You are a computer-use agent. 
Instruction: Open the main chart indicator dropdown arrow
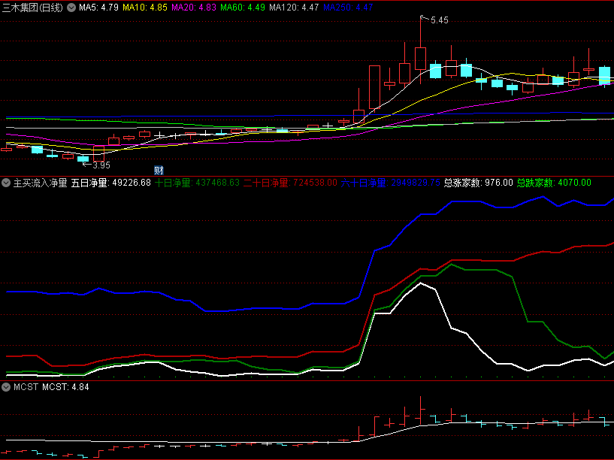[x=71, y=8]
